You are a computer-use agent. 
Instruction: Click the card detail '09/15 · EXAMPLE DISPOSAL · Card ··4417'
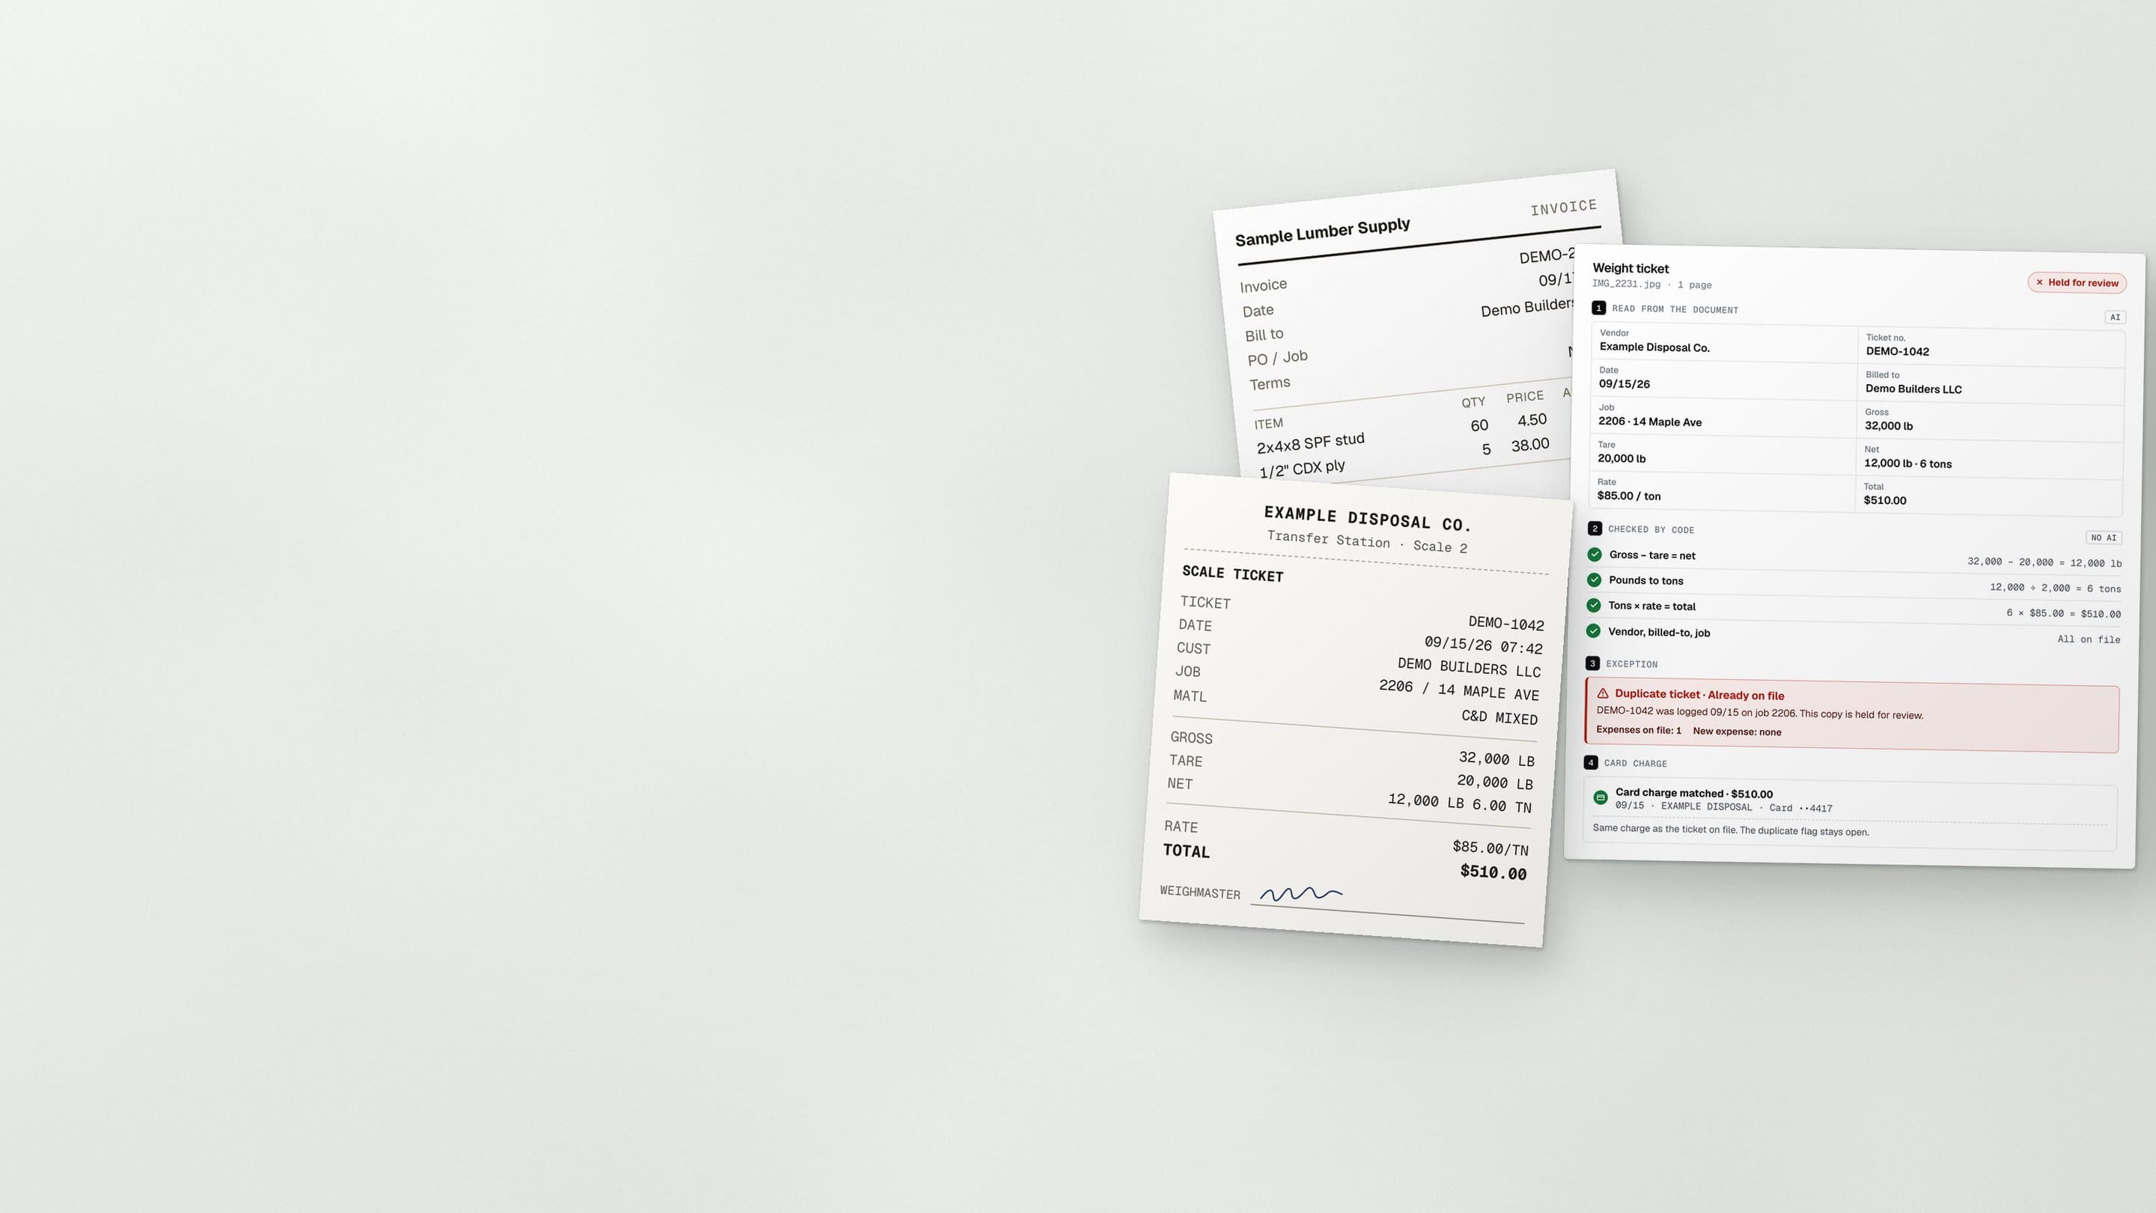[x=1723, y=806]
